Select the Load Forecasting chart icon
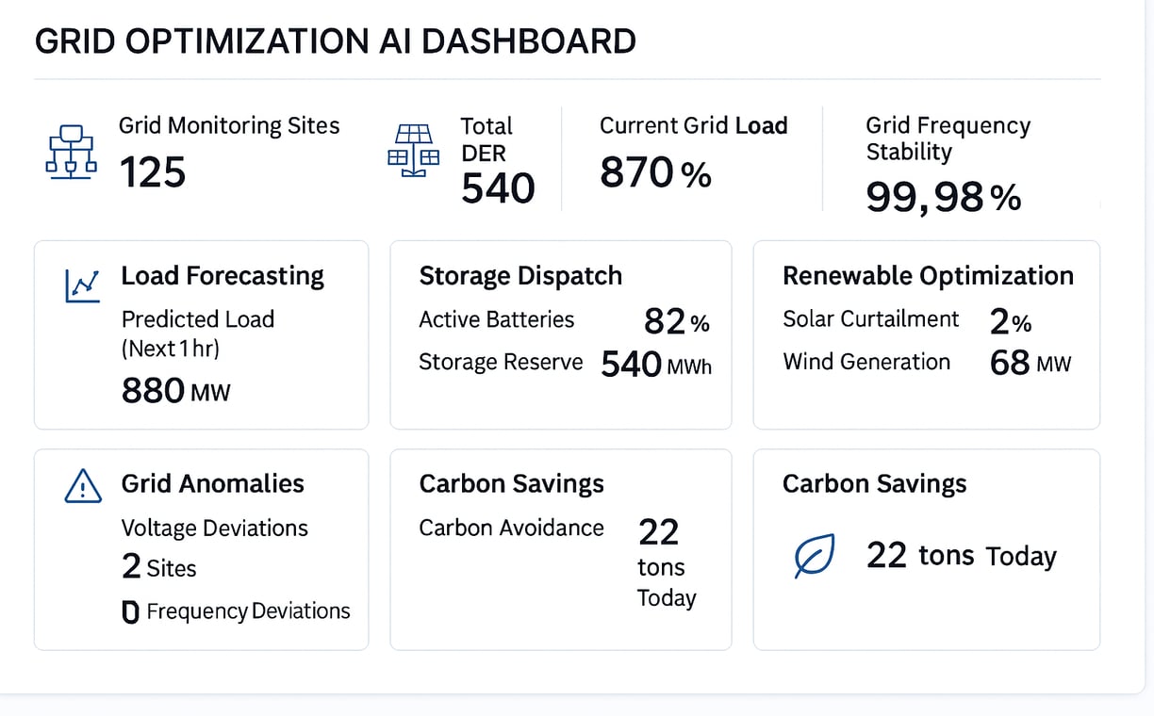 pyautogui.click(x=82, y=286)
